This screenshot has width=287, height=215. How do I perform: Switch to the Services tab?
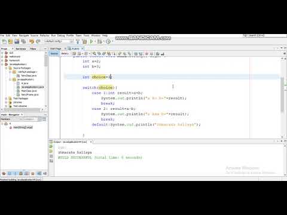21,49
